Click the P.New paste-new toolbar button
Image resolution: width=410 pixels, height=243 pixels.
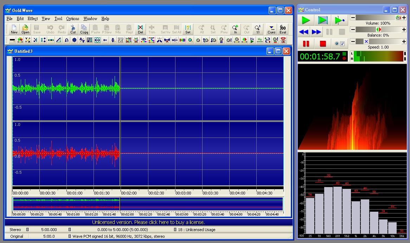pos(107,29)
